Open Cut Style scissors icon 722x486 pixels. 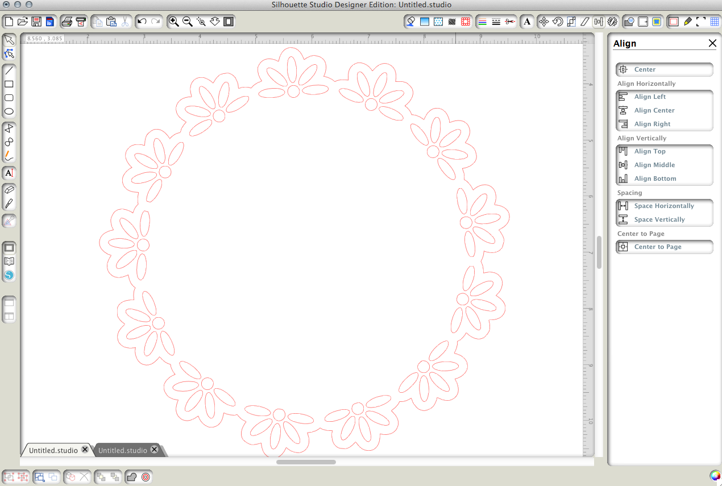[x=510, y=22]
